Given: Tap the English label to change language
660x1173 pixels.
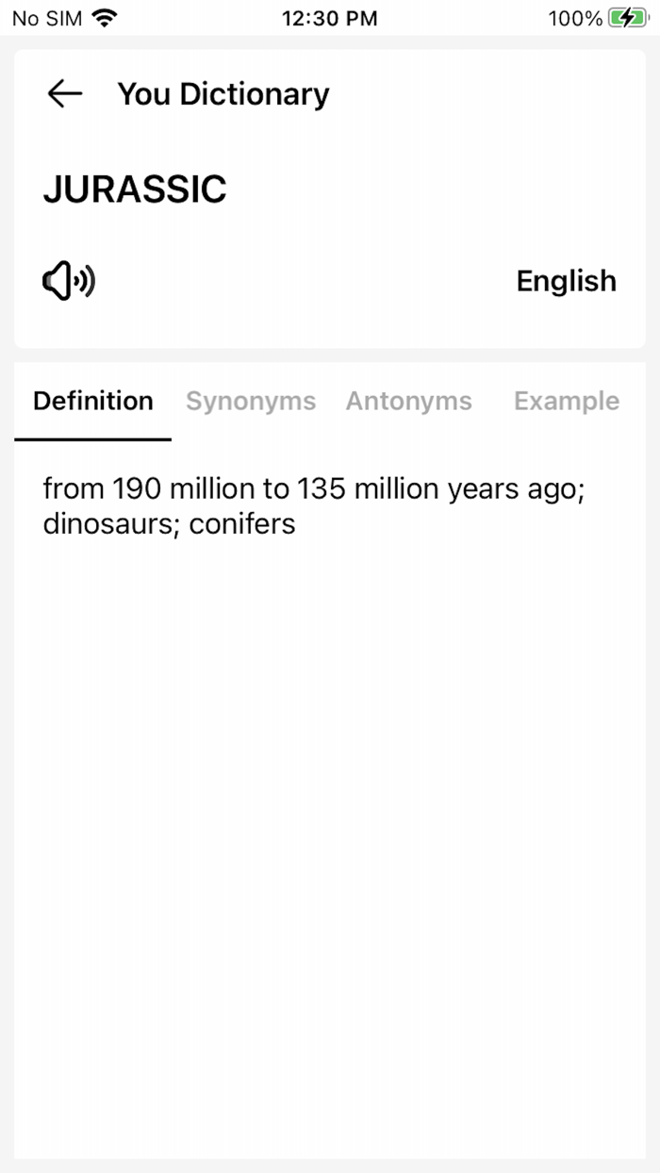Looking at the screenshot, I should click(566, 281).
